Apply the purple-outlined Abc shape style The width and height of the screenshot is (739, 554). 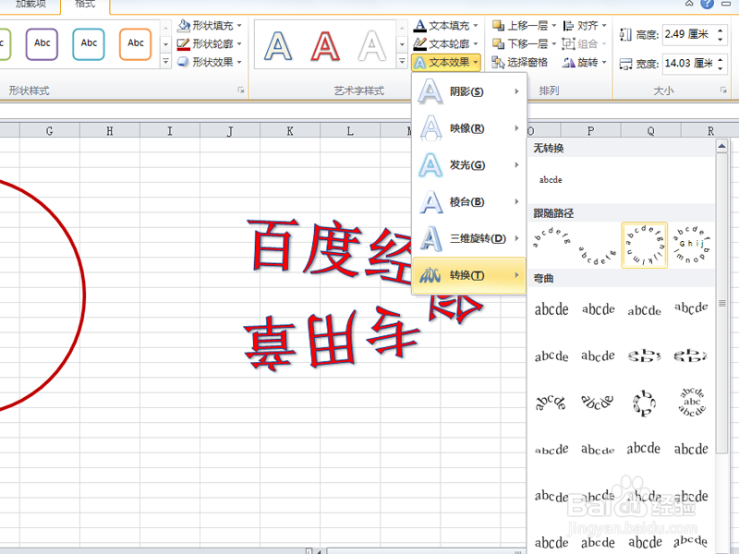42,43
